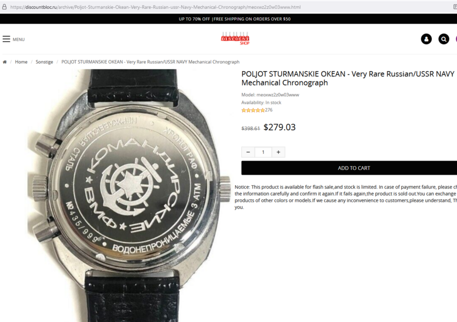This screenshot has height=322, width=457.
Task: Click the home icon in breadcrumb
Action: 5,62
